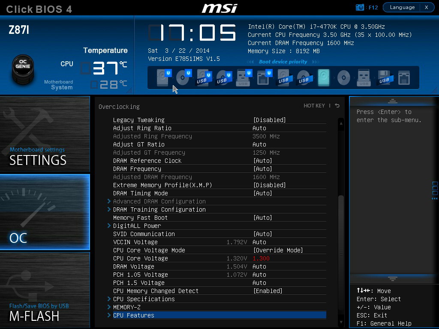Click the Boot device priority label
The image size is (439, 329).
pos(283,62)
